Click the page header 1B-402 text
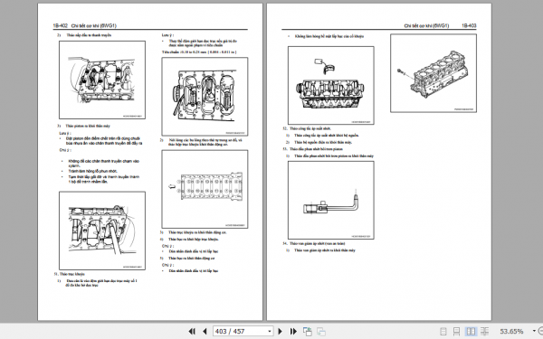This screenshot has height=339, width=543. 61,25
